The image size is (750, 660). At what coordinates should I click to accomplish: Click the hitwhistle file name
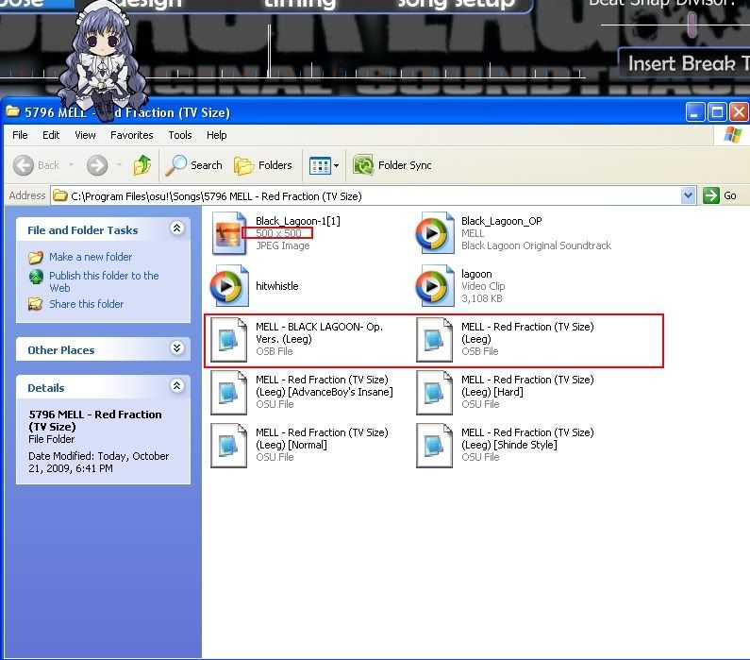coord(277,286)
